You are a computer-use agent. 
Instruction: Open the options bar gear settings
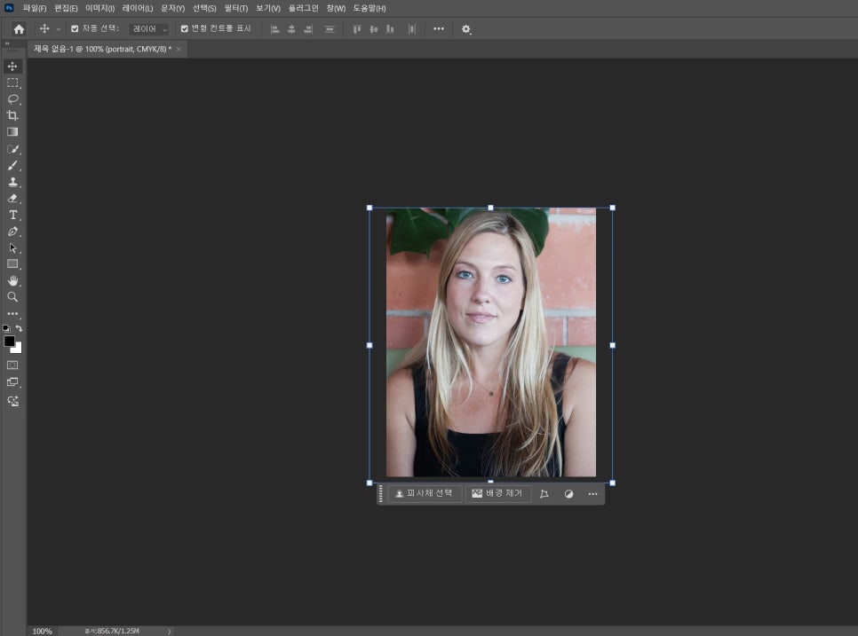[465, 29]
